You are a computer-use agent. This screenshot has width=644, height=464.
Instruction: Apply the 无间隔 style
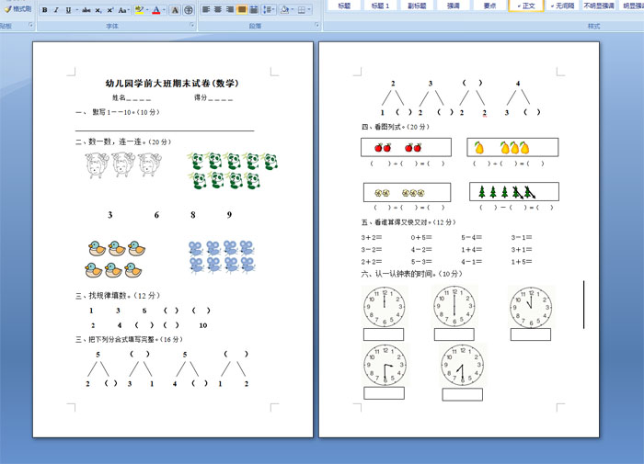pos(563,6)
